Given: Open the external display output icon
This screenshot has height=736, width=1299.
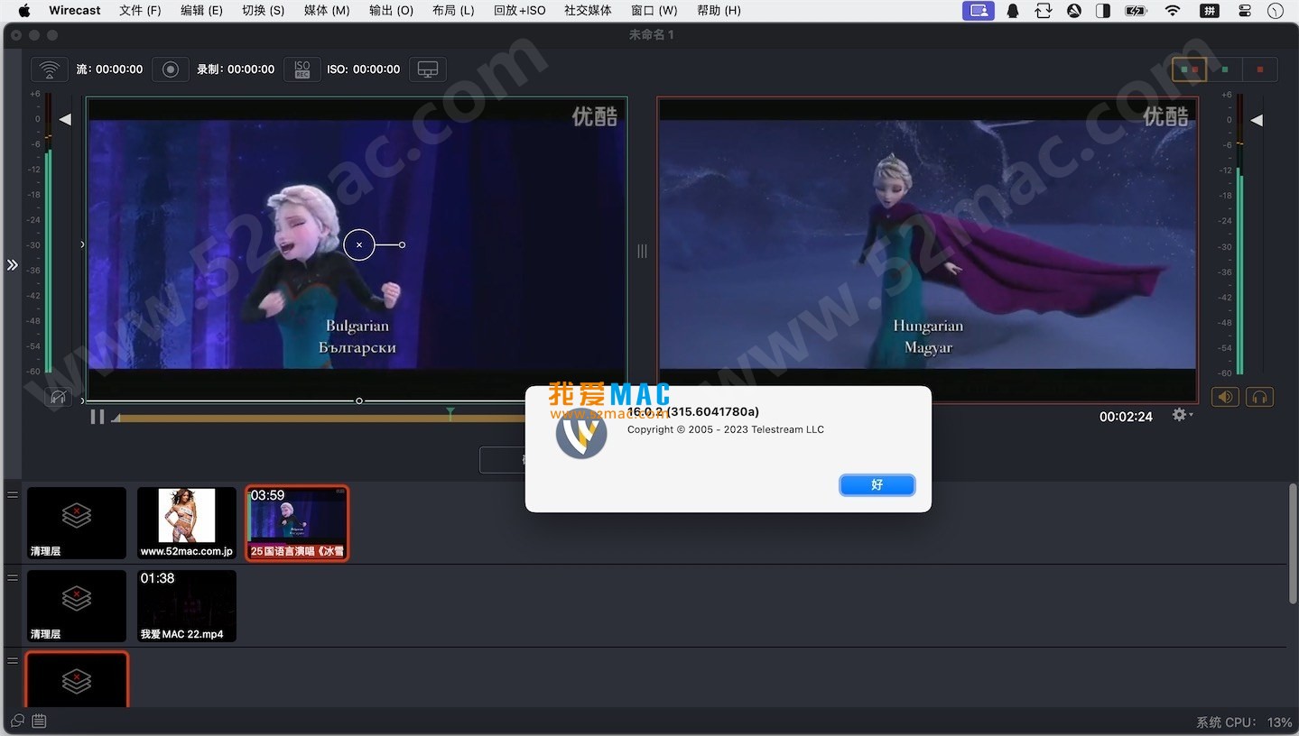Looking at the screenshot, I should pyautogui.click(x=427, y=69).
